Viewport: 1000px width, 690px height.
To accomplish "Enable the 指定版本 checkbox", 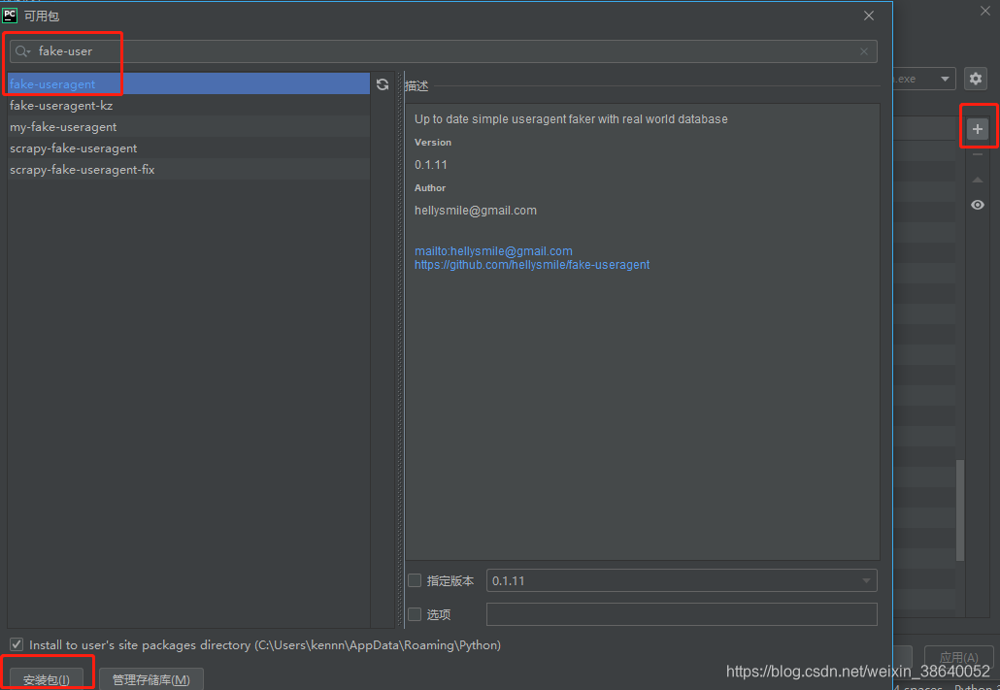I will (414, 580).
